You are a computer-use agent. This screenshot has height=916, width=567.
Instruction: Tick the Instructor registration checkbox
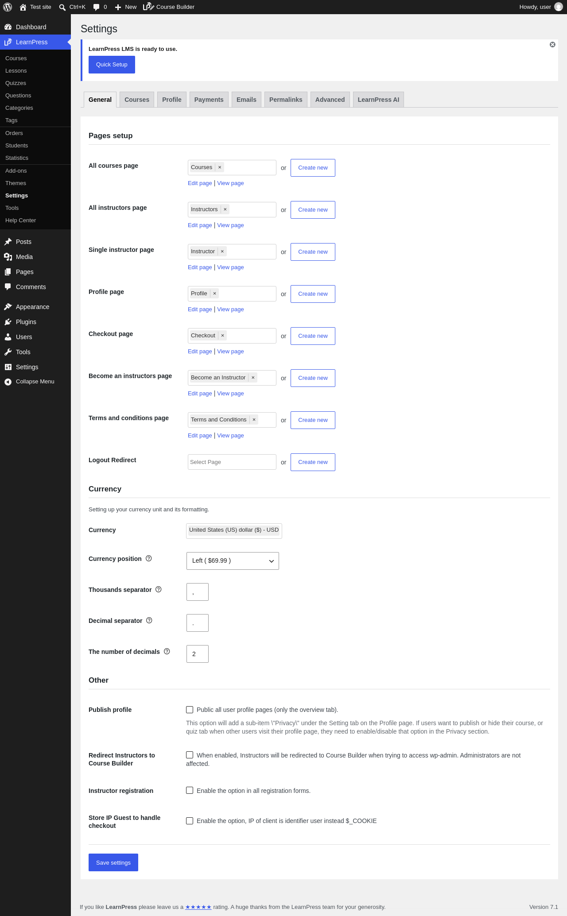point(190,790)
